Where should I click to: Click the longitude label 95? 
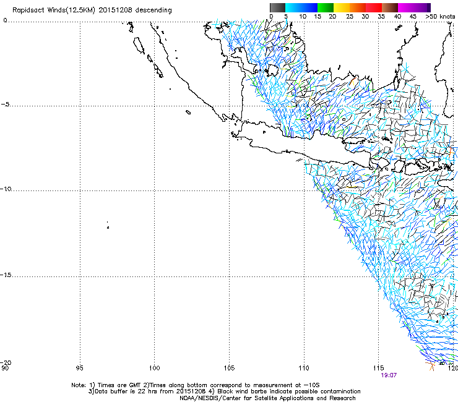click(x=79, y=368)
